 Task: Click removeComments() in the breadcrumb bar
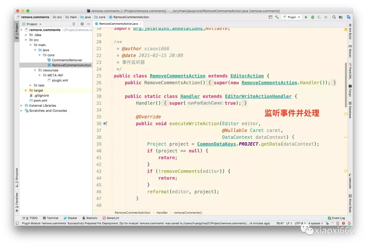[x=187, y=212]
